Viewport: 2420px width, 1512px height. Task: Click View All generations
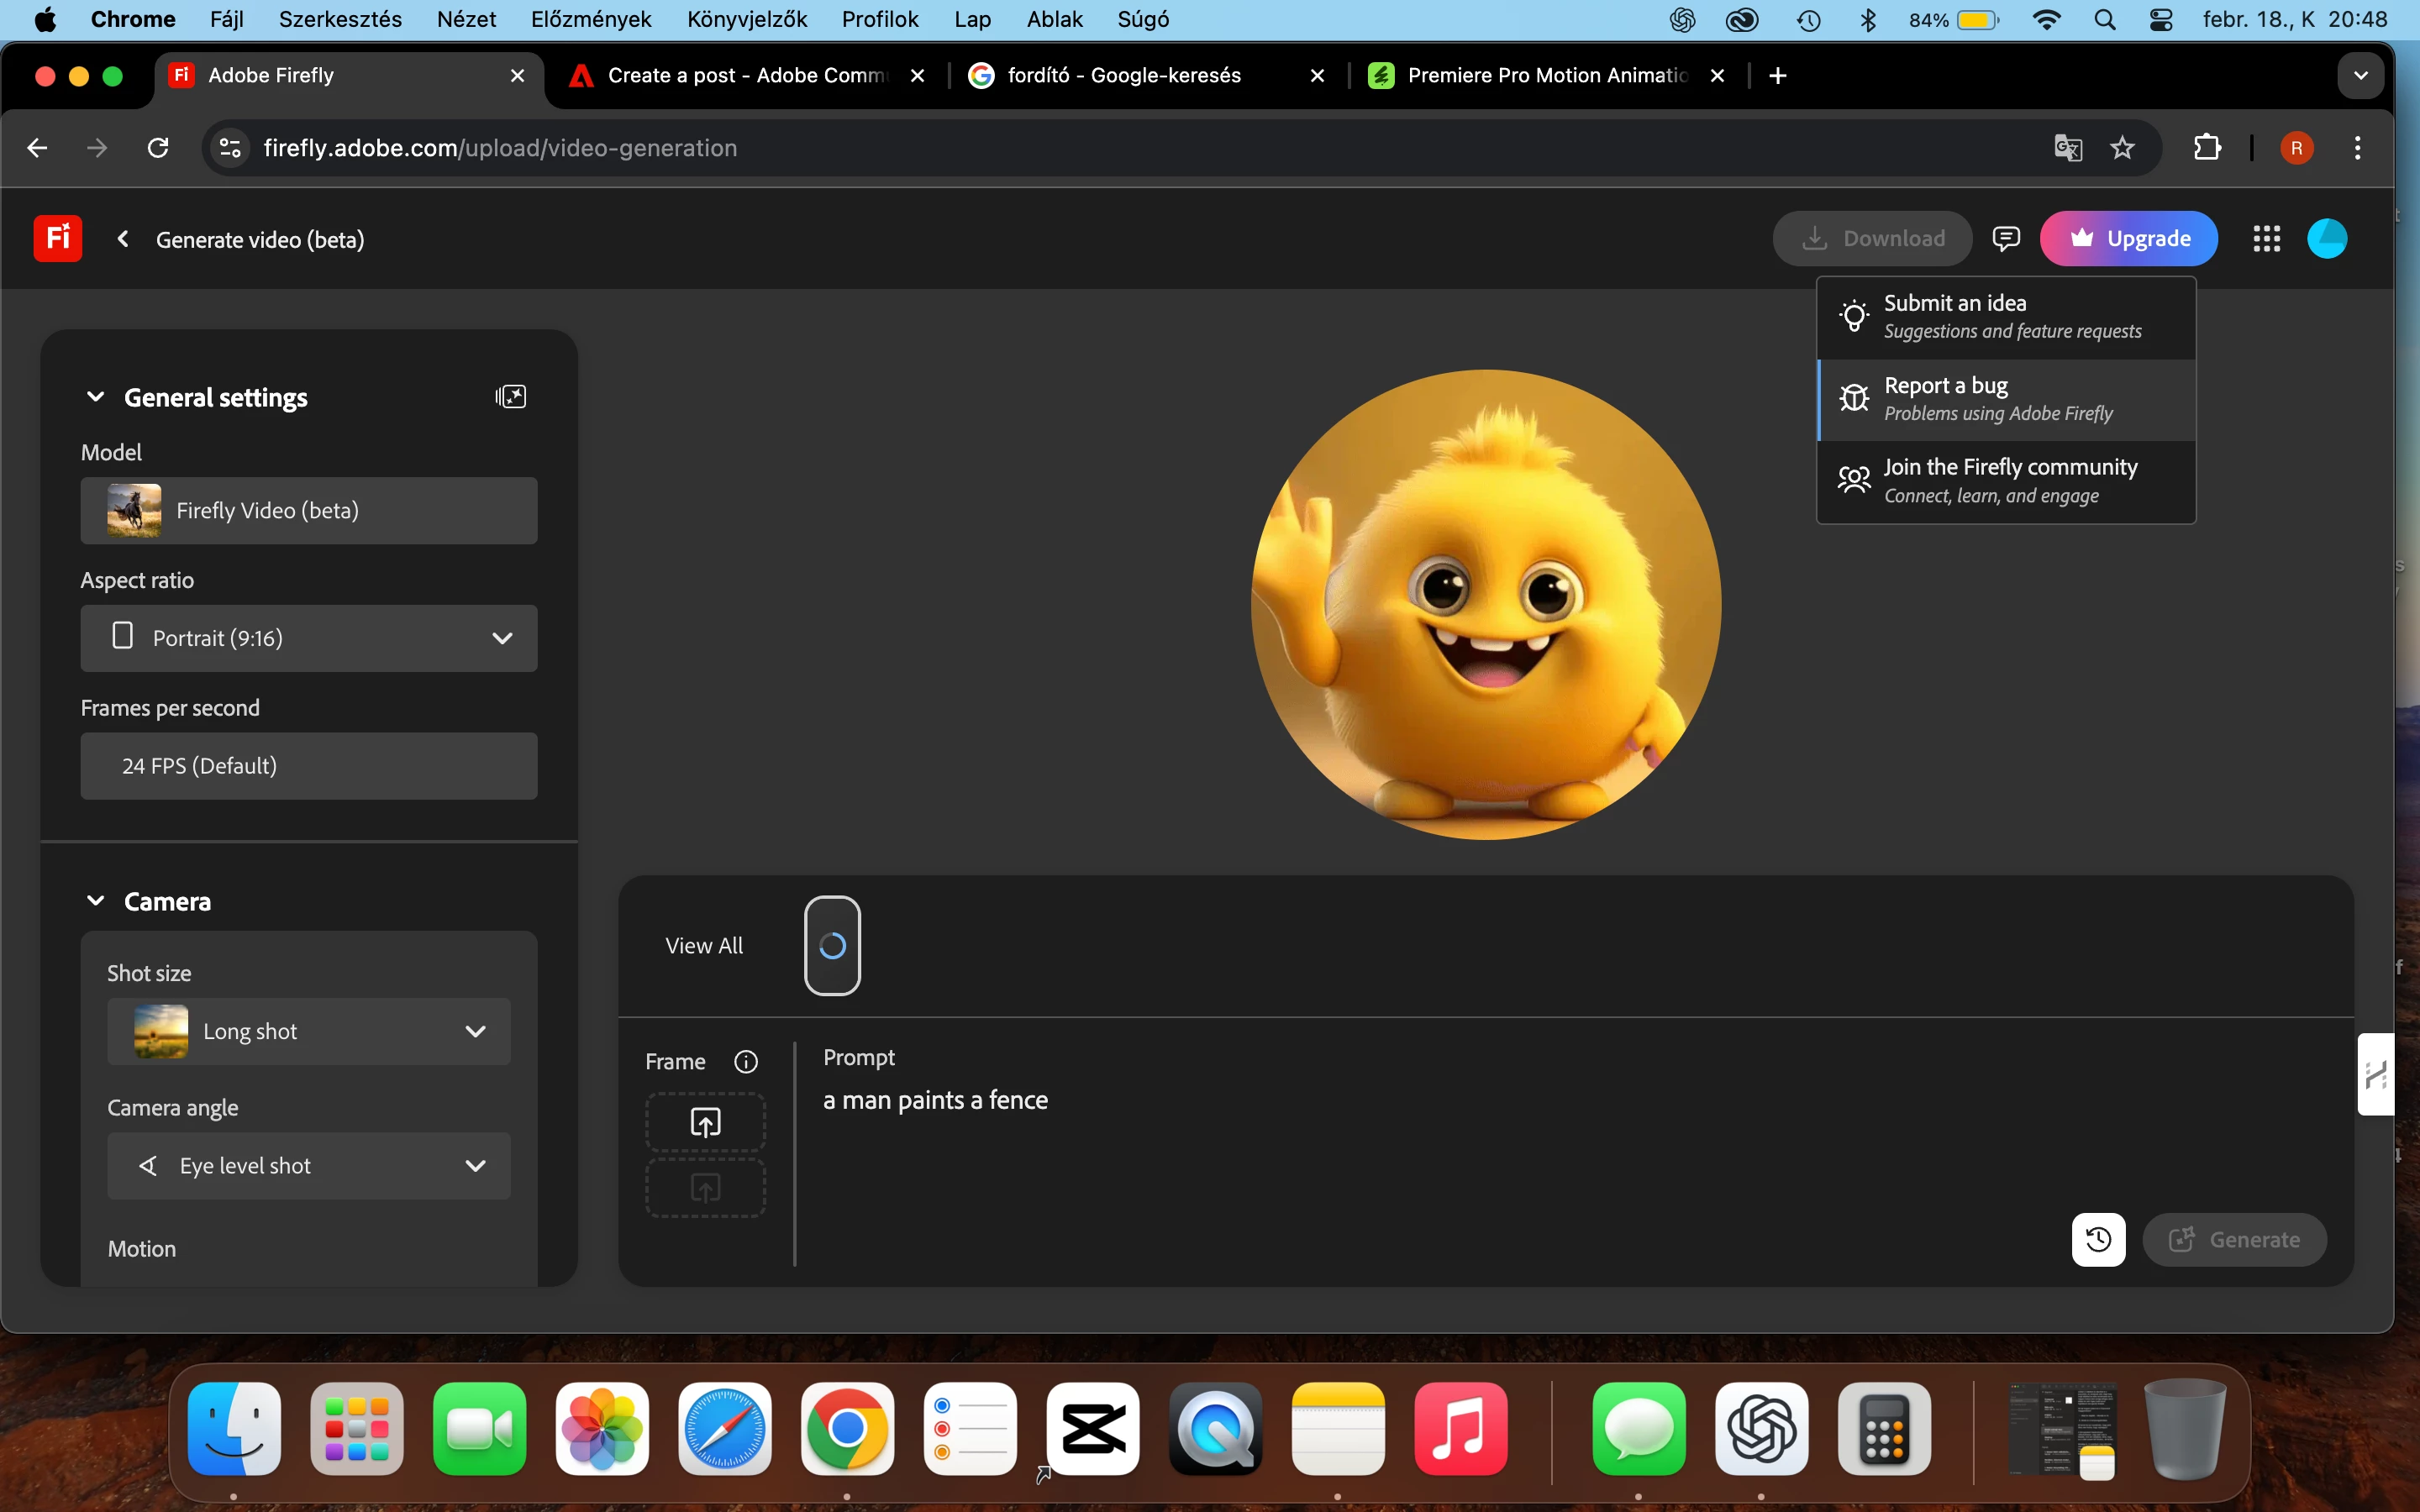click(x=704, y=946)
